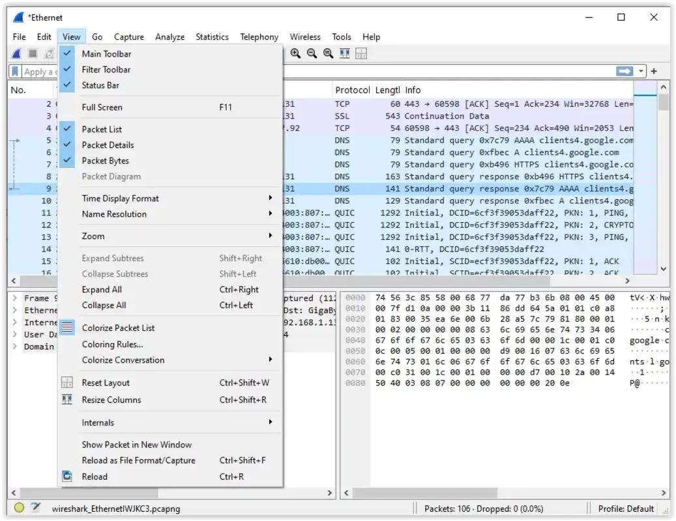Open the Zoom submenu
676x521 pixels.
tap(170, 236)
